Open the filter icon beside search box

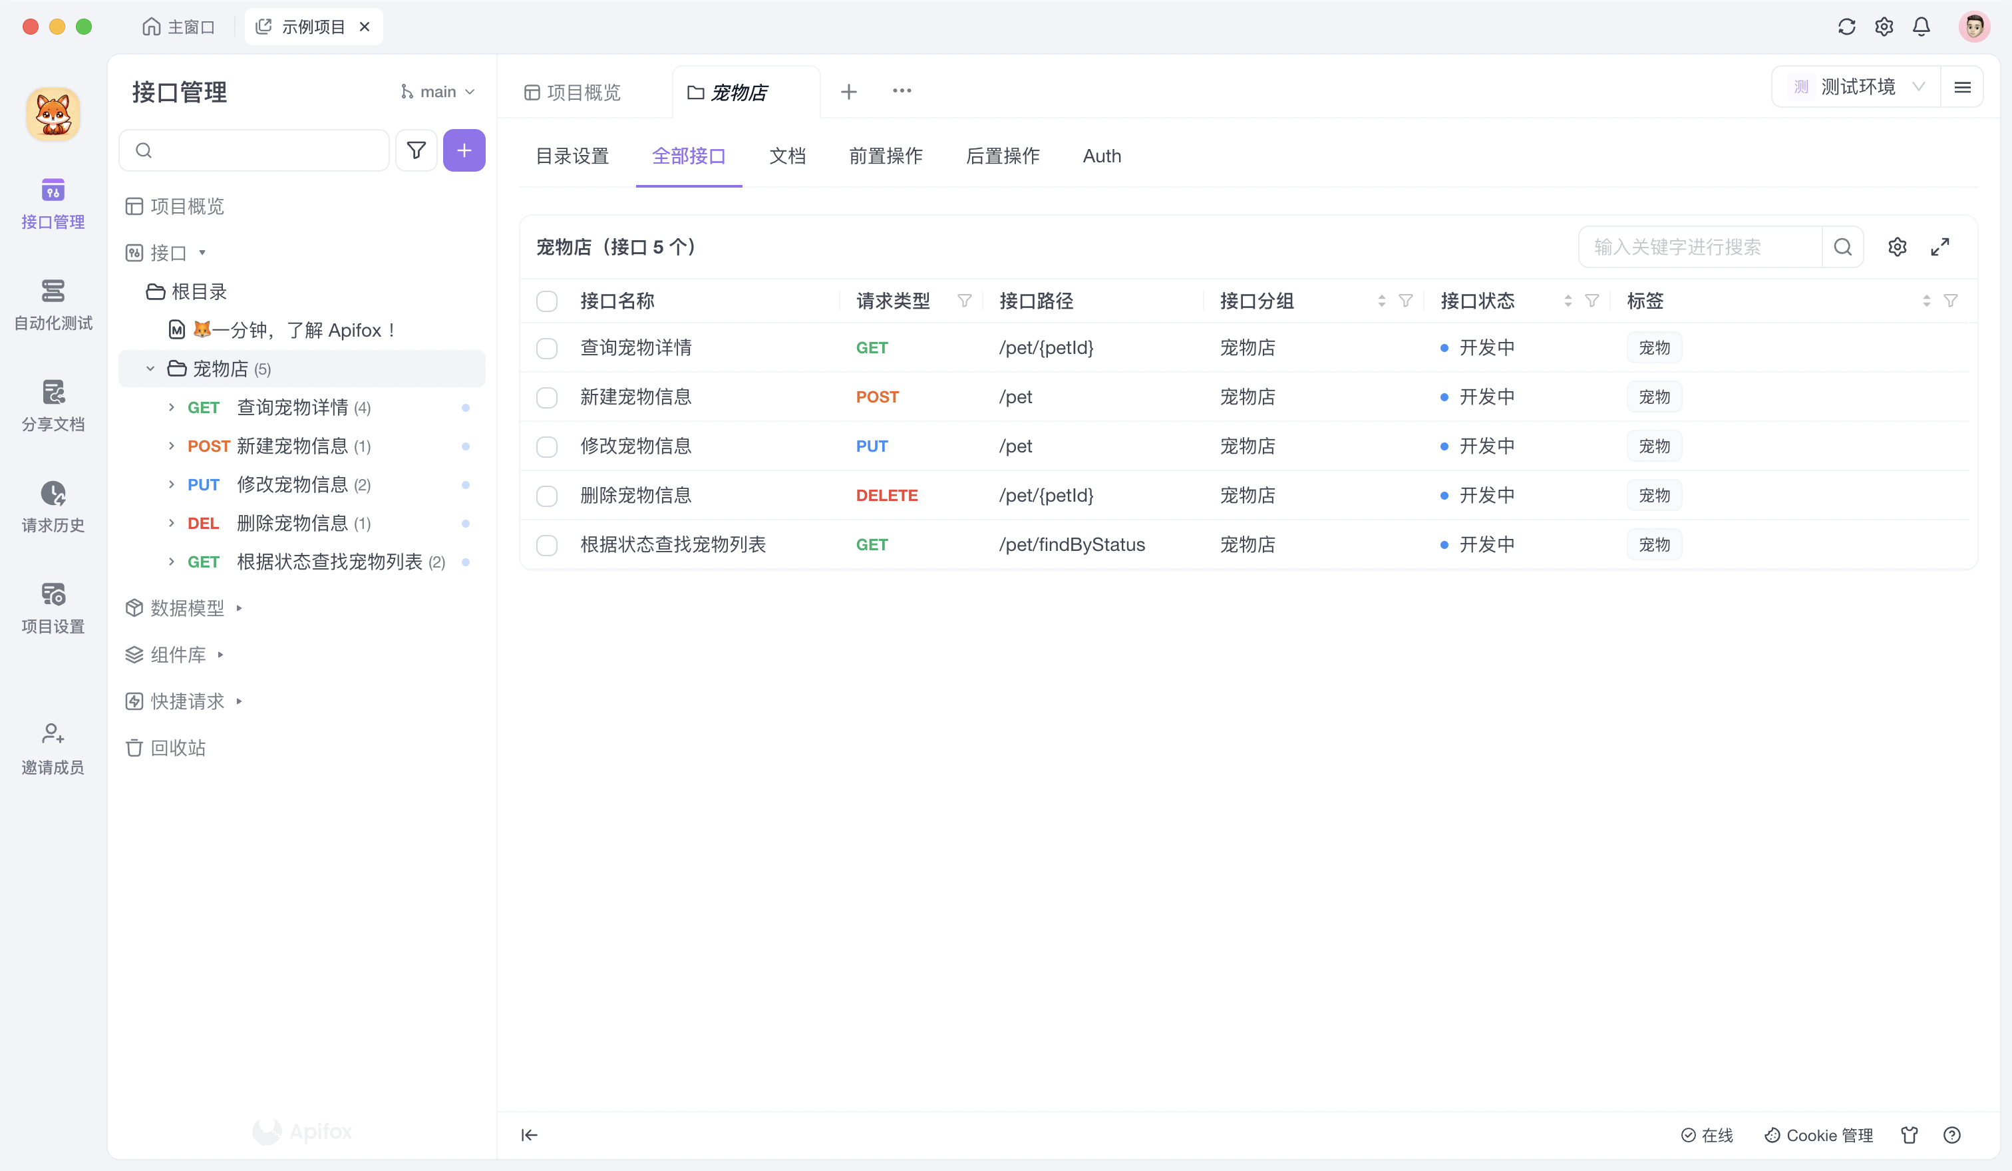tap(416, 150)
